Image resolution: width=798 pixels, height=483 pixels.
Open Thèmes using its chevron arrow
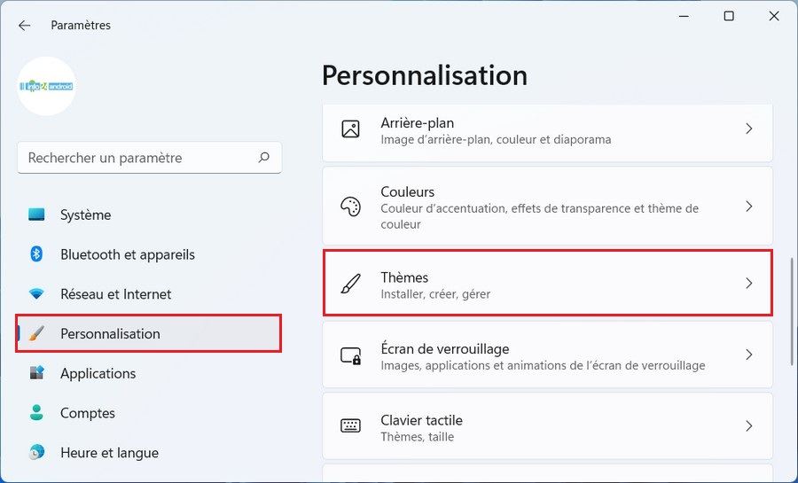748,284
